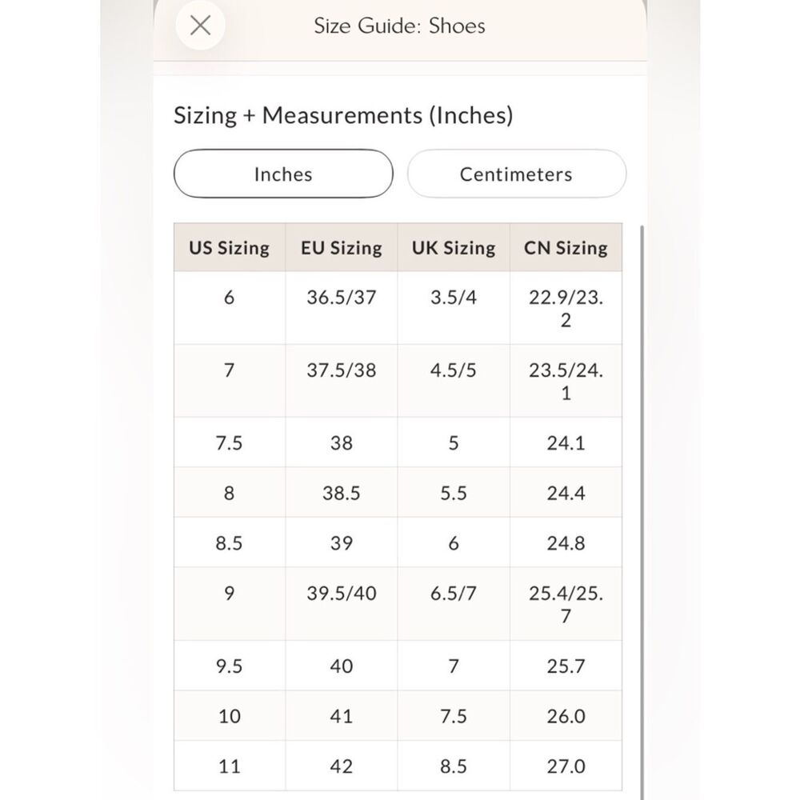Select US size 7.5 cell
The width and height of the screenshot is (800, 800).
tap(230, 442)
